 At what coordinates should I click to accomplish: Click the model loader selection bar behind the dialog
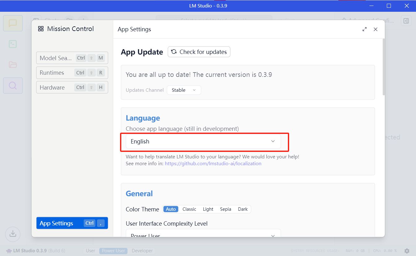click(214, 18)
